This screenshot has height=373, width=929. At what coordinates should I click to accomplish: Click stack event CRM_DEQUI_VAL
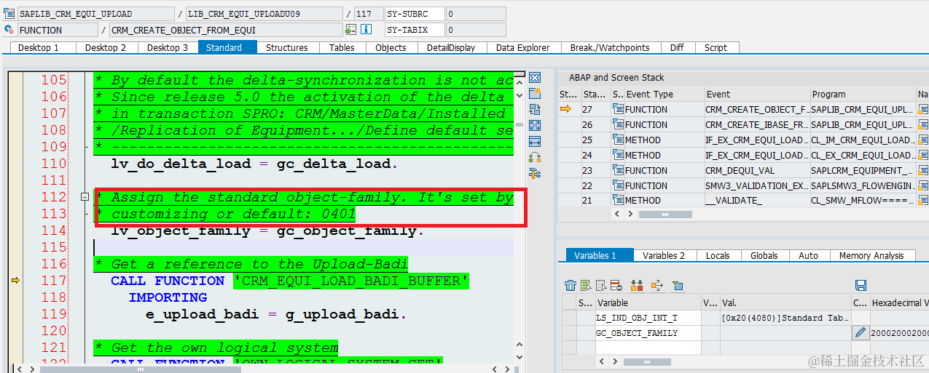click(x=756, y=170)
